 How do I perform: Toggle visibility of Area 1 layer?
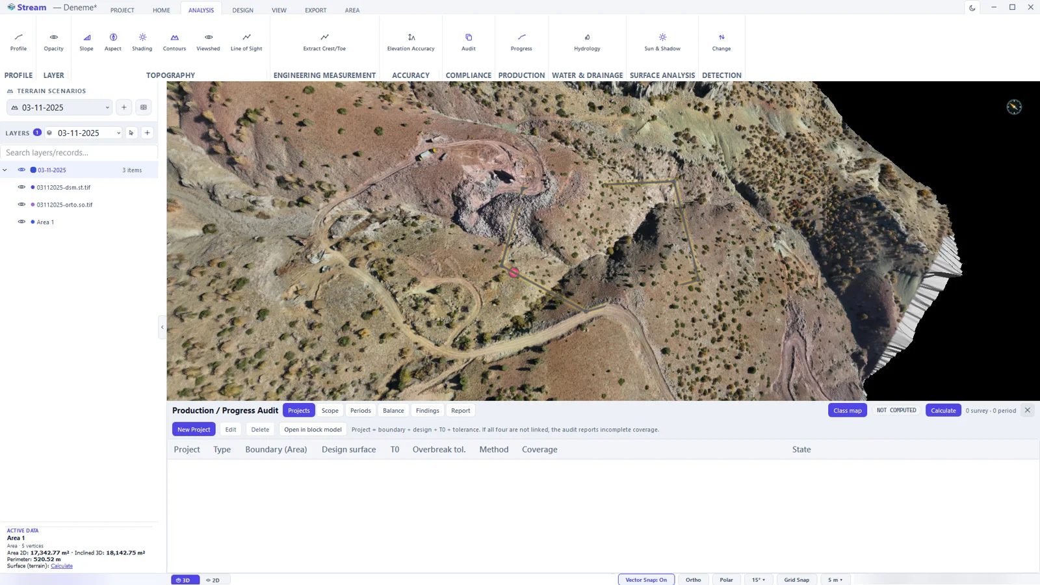tap(21, 222)
